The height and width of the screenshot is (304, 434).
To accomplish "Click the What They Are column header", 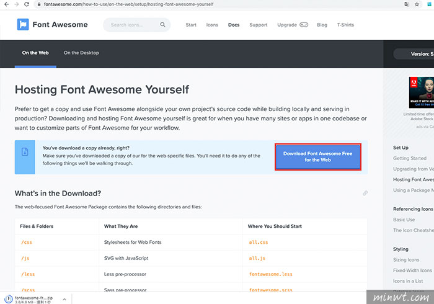I will click(121, 226).
